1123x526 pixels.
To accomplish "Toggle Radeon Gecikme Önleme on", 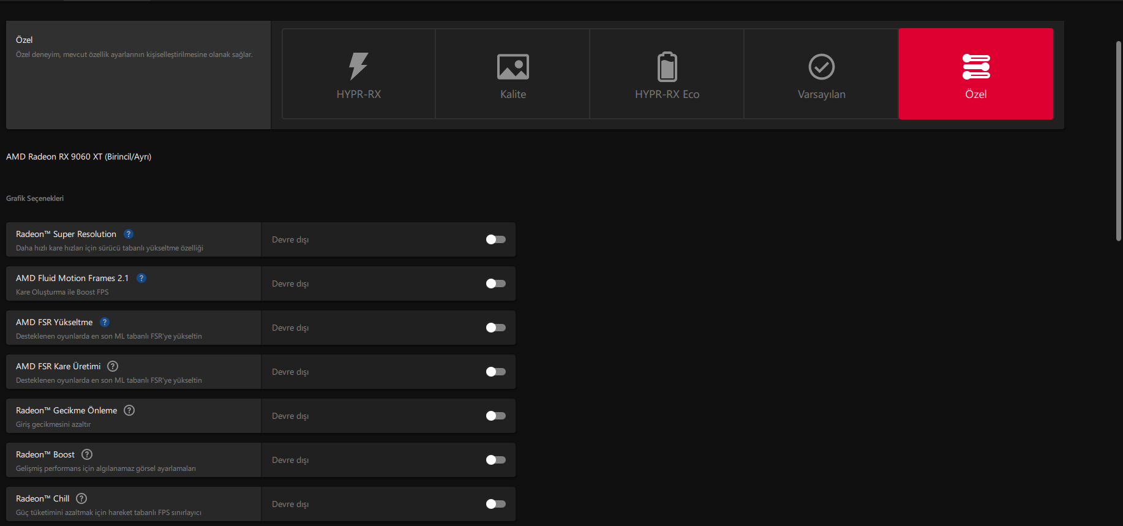I will tap(496, 416).
